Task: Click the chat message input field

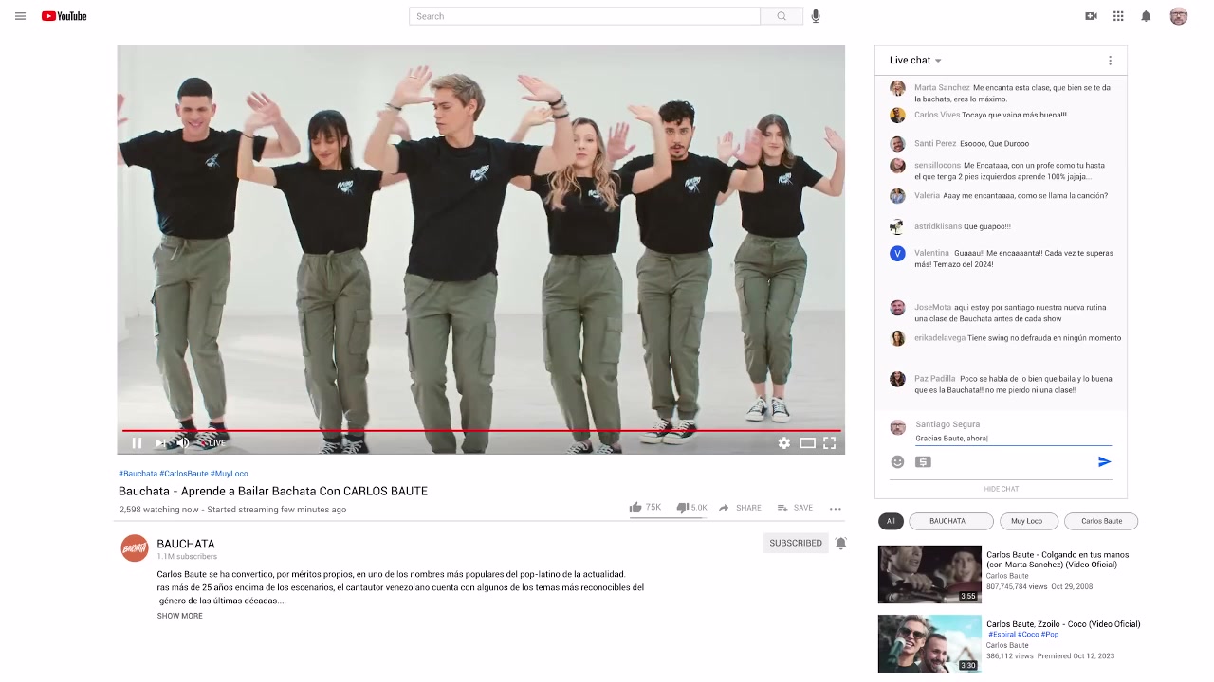Action: pos(1013,439)
